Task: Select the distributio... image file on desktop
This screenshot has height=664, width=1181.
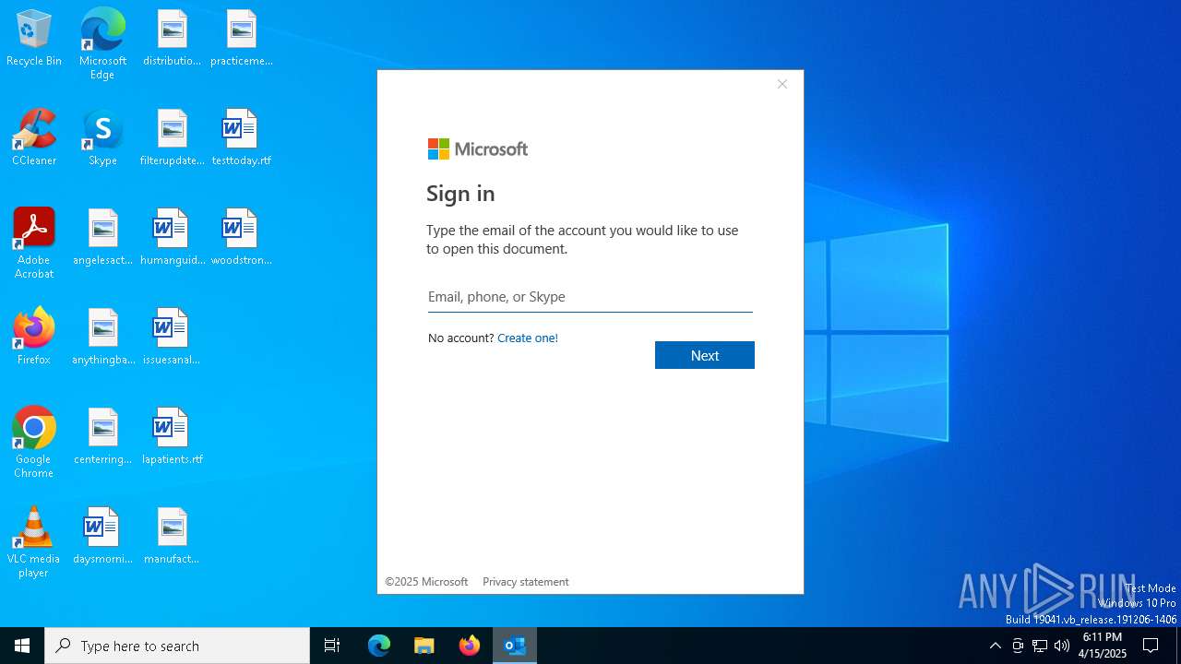Action: [173, 39]
